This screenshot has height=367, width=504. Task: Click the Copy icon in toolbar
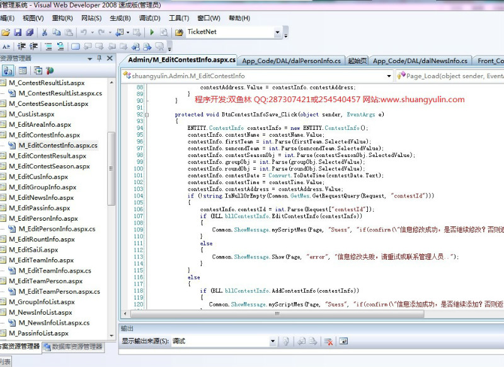pyautogui.click(x=57, y=32)
